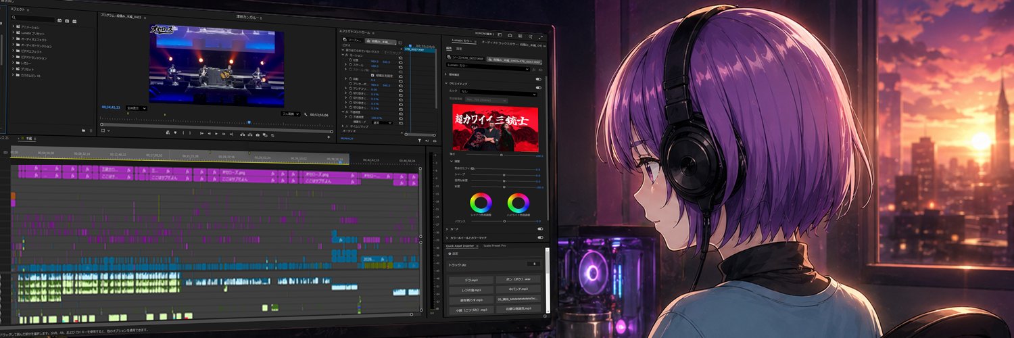Viewport: 1014px width, 338px height.
Task: Click the Extract button in transport controls
Action: pyautogui.click(x=250, y=135)
